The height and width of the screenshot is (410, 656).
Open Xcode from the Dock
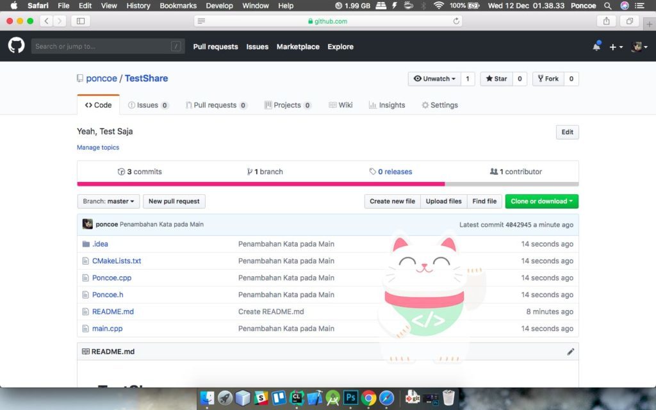point(315,398)
